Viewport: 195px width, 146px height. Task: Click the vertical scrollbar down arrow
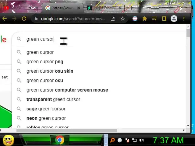click(188, 126)
